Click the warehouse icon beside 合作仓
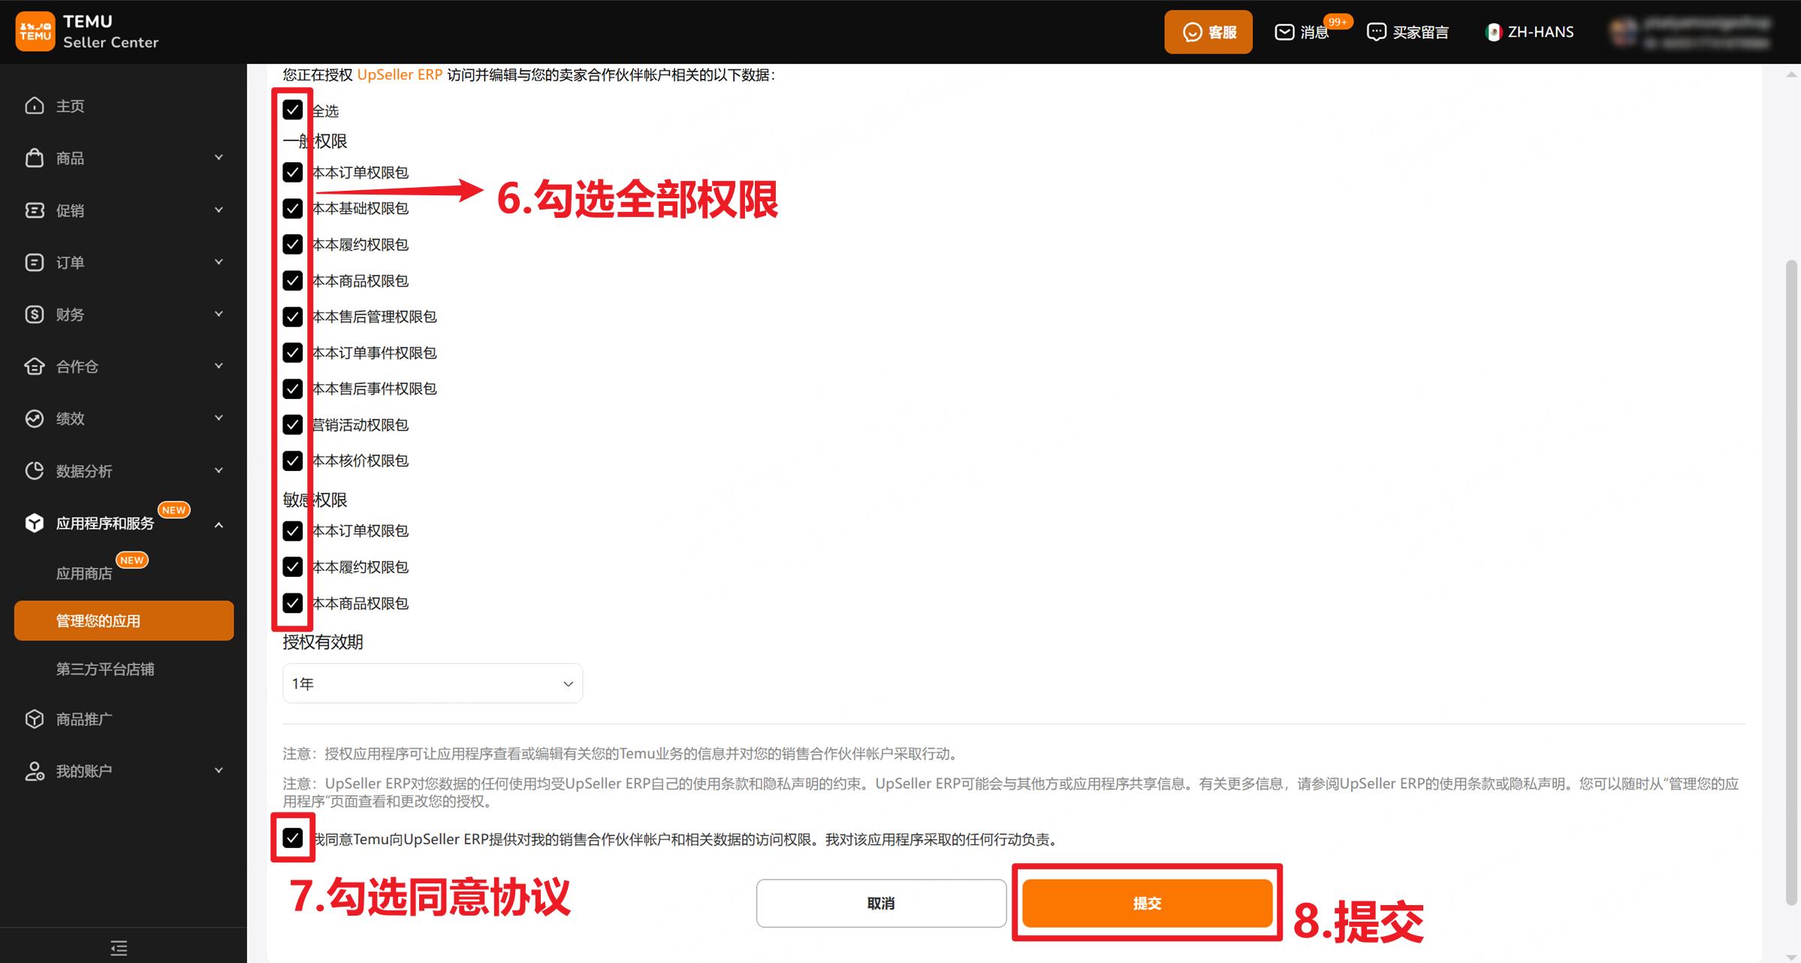Viewport: 1801px width, 963px height. [x=35, y=367]
